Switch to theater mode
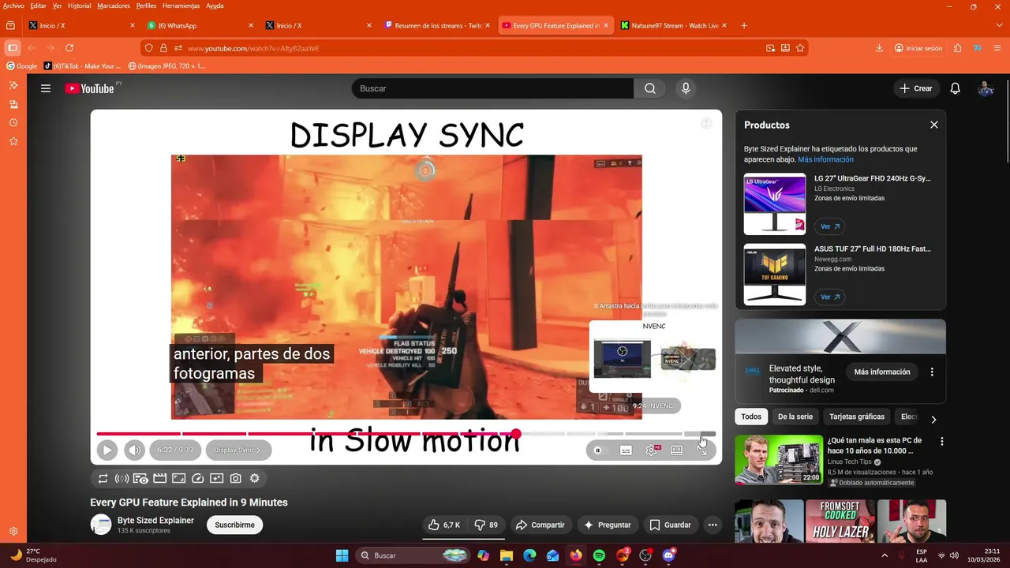 point(676,450)
